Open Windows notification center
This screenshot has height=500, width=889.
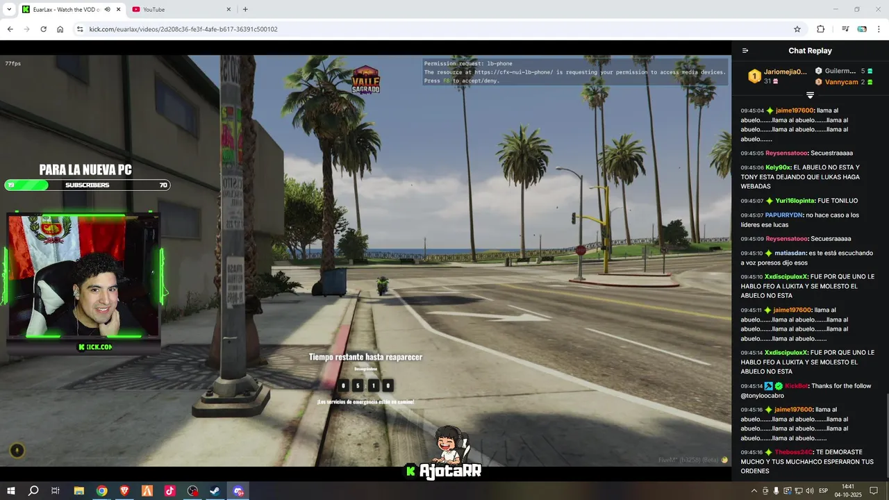click(874, 491)
